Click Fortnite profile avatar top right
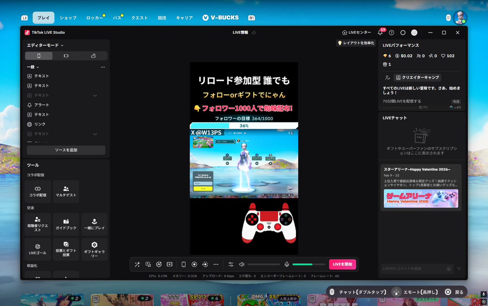The width and height of the screenshot is (488, 306). [x=460, y=18]
